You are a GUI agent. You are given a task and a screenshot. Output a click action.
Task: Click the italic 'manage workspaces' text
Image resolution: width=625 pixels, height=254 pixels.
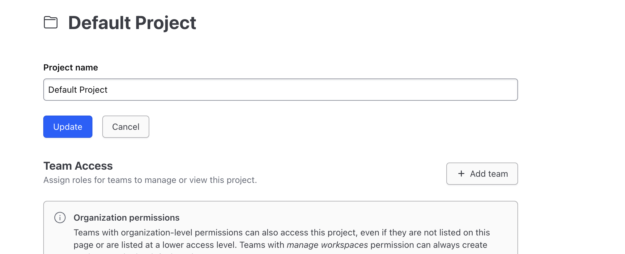point(327,245)
